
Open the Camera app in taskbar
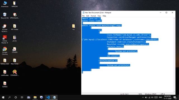(x=29, y=97)
